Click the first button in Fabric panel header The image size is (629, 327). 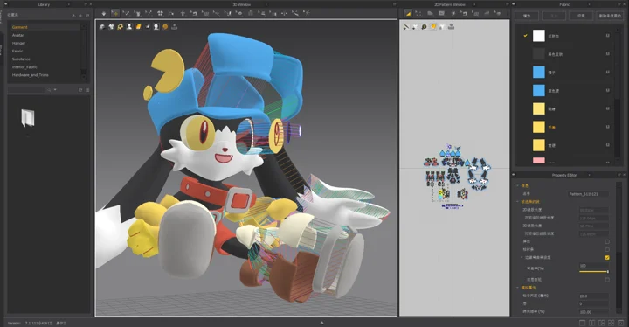click(527, 16)
